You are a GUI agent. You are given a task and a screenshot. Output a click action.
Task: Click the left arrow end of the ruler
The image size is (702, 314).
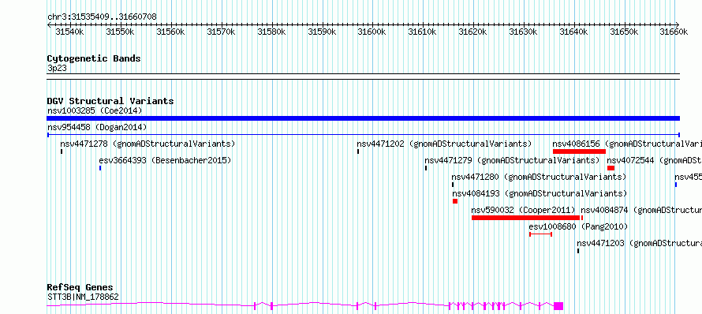click(49, 24)
